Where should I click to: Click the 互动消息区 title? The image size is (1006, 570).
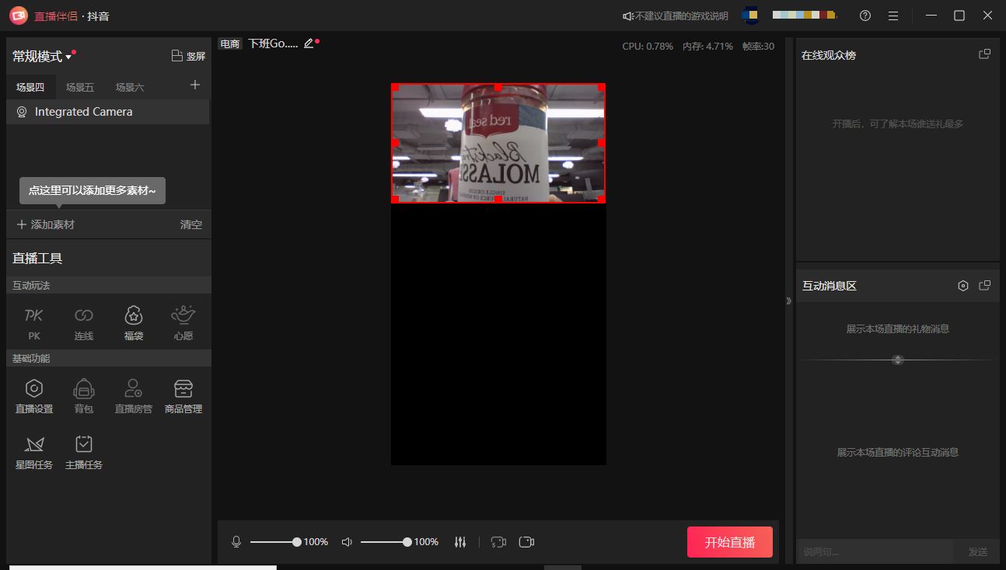pyautogui.click(x=830, y=286)
